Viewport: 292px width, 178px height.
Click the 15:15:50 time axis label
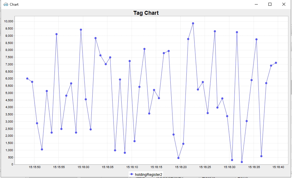pyautogui.click(x=34, y=167)
